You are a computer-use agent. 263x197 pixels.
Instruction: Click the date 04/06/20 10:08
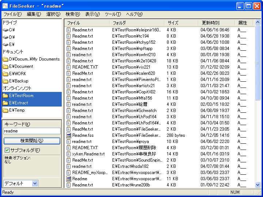click(x=215, y=42)
